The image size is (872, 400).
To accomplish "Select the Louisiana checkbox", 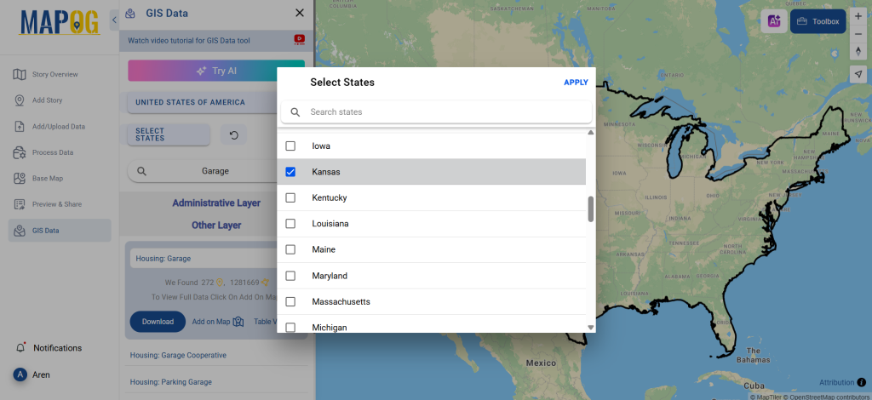I will [290, 224].
